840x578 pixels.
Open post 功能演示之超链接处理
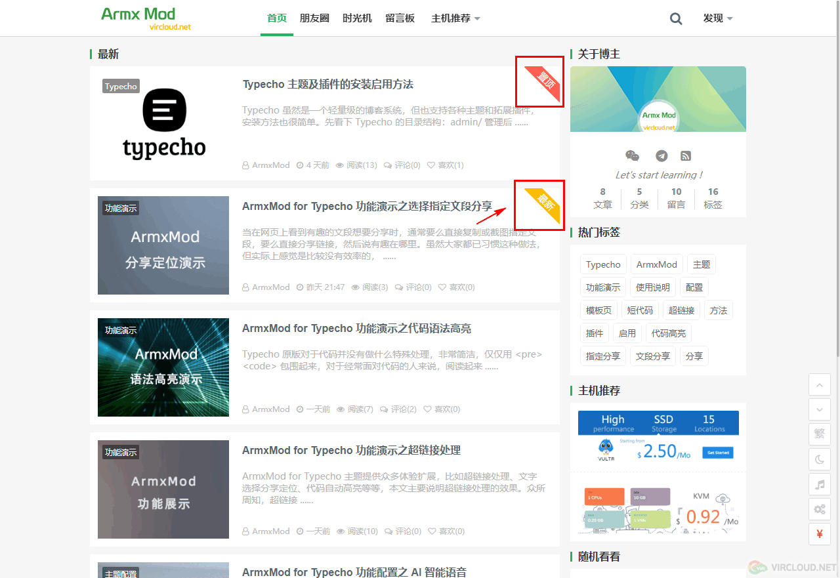pyautogui.click(x=351, y=451)
